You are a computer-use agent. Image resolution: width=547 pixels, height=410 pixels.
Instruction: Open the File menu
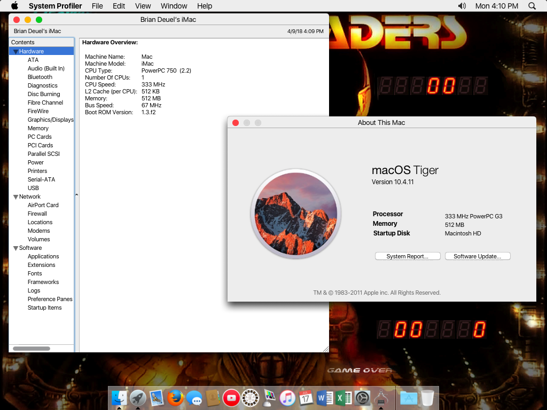click(x=97, y=6)
